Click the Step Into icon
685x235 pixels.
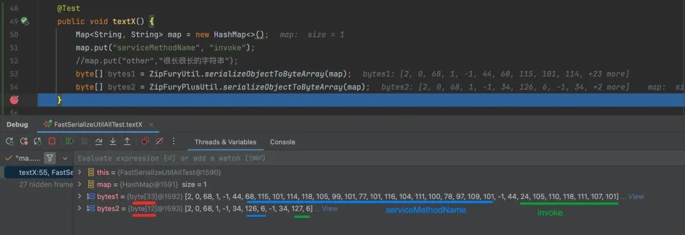(113, 141)
